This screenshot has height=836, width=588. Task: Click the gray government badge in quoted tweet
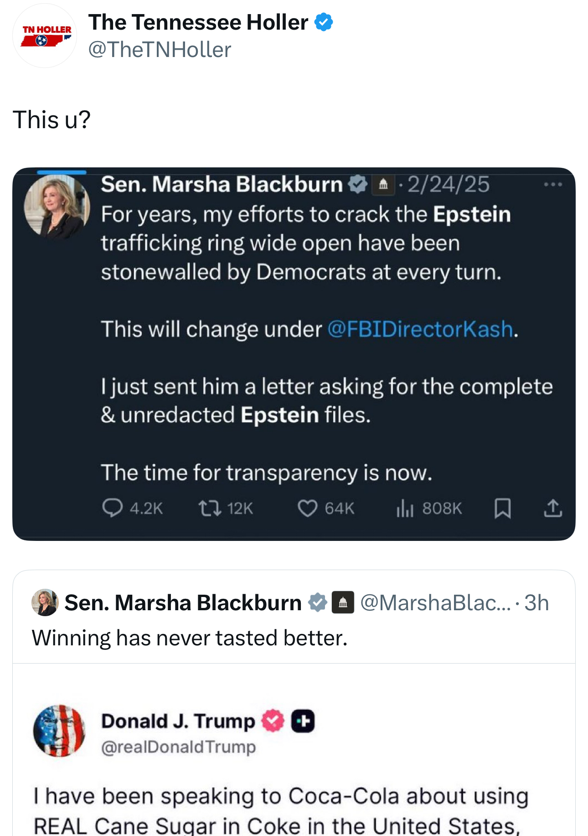pos(343,602)
